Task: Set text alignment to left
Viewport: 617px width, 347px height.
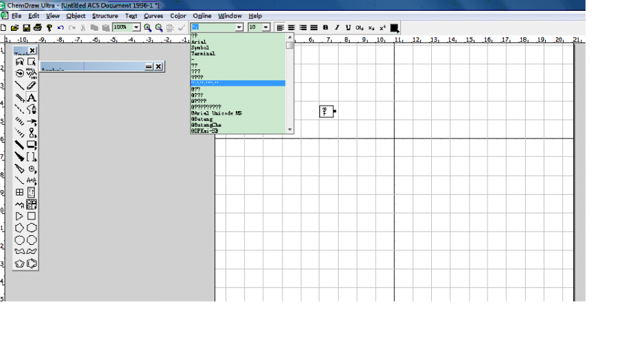Action: [x=280, y=27]
